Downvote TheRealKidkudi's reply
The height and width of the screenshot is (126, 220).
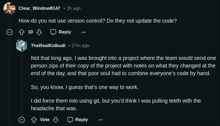tap(56, 119)
